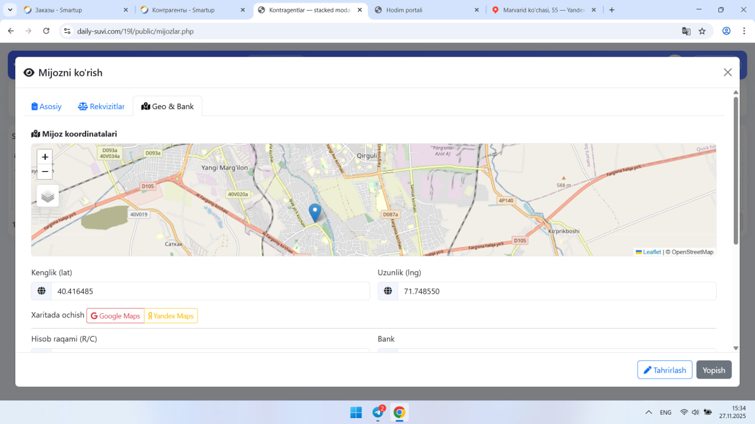Click the Uzunlik longitude field
Screen dimensions: 755x424
click(556, 291)
